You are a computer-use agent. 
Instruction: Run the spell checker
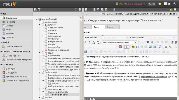pyautogui.click(x=160, y=47)
